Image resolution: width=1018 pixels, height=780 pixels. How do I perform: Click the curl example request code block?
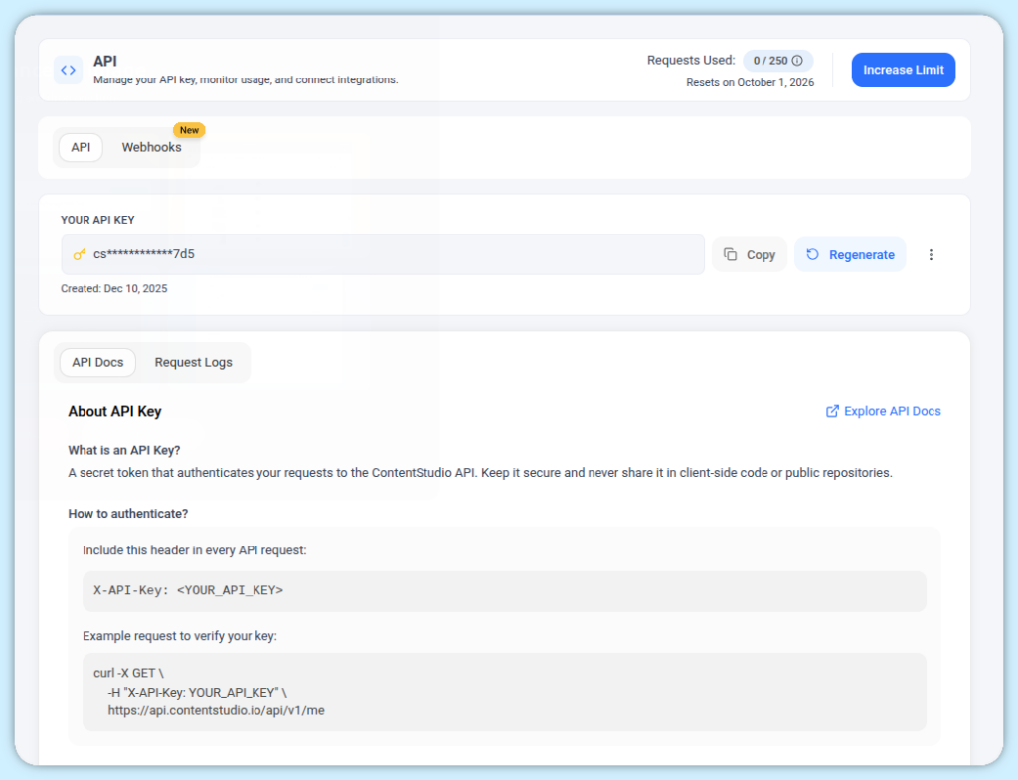(504, 692)
